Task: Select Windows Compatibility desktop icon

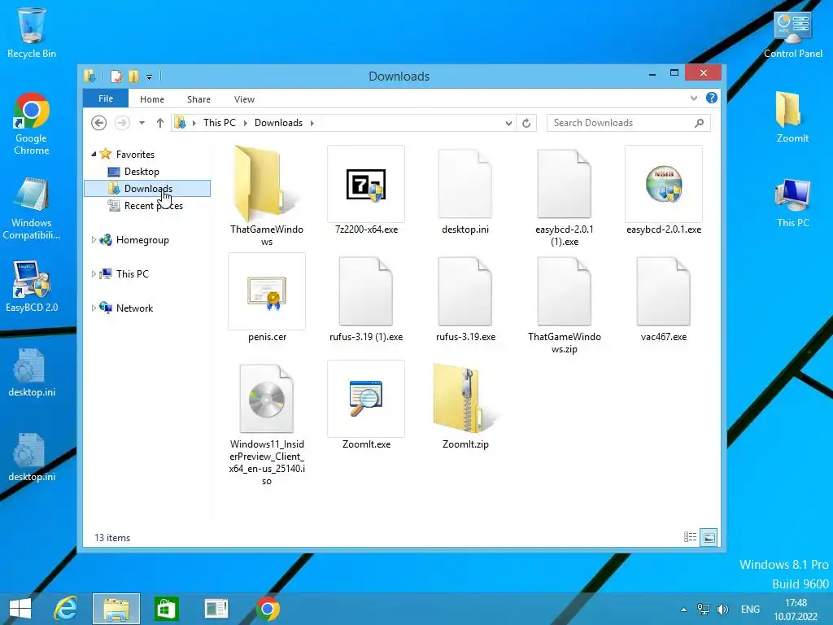Action: coord(32,209)
